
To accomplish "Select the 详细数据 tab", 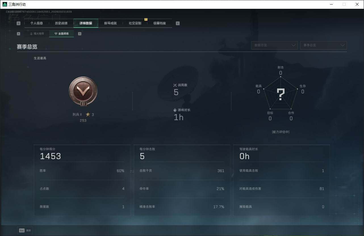I will tap(86, 23).
